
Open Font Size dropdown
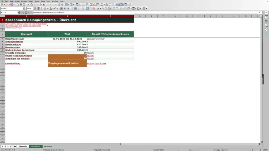(x=34, y=8)
